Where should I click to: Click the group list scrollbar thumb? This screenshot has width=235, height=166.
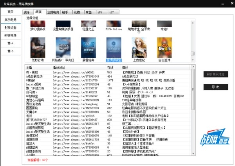[x=193, y=53]
